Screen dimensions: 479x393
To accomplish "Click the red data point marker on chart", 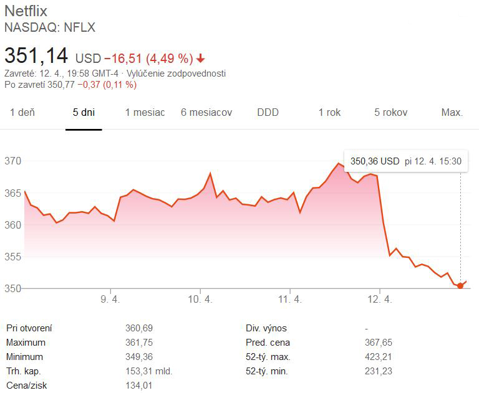I will click(x=460, y=286).
